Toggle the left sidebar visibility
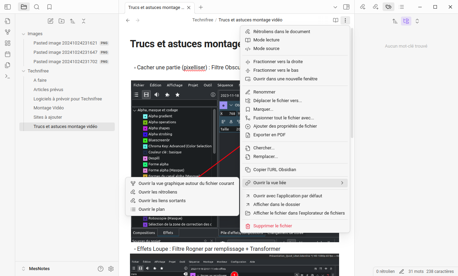Image resolution: width=458 pixels, height=276 pixels. click(x=8, y=7)
